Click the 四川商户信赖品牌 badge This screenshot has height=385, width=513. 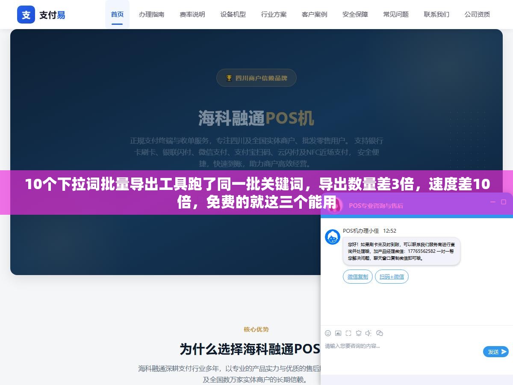tap(256, 78)
